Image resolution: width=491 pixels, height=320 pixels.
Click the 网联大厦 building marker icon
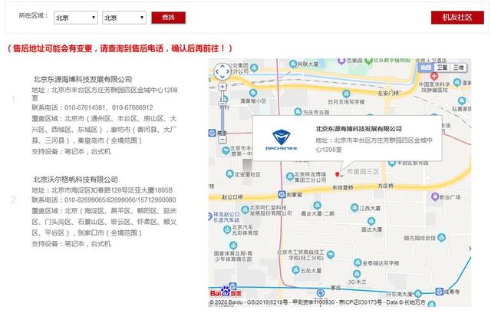pyautogui.click(x=293, y=64)
